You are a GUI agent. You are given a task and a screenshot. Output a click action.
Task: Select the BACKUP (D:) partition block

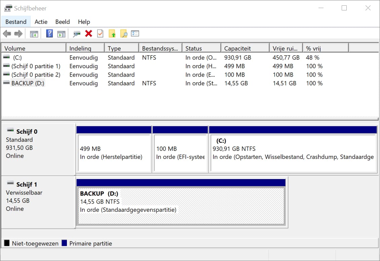point(181,206)
